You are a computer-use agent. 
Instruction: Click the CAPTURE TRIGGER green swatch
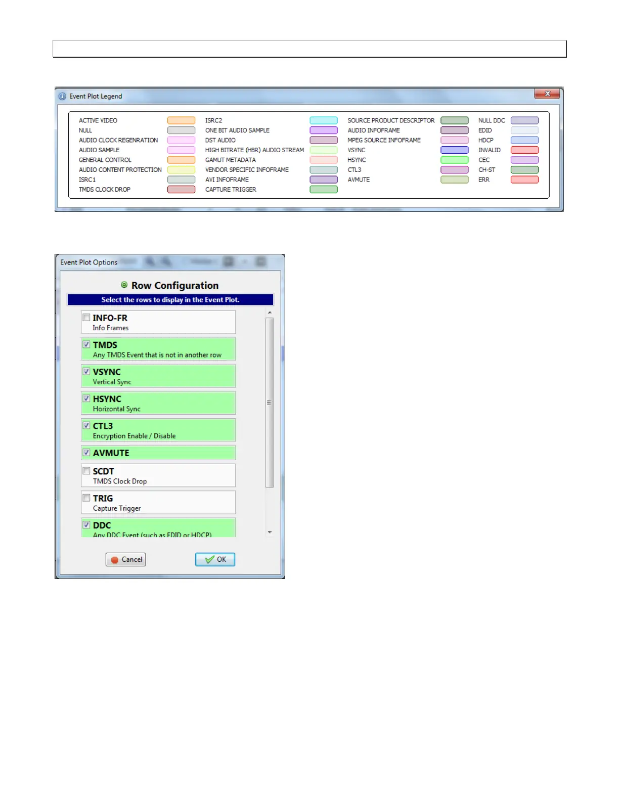tap(324, 189)
